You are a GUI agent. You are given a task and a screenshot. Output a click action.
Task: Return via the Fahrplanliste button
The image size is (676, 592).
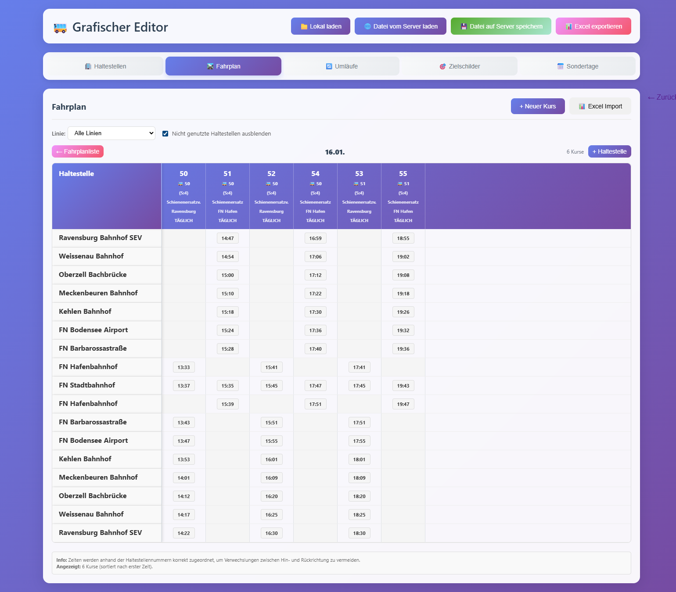(x=77, y=151)
